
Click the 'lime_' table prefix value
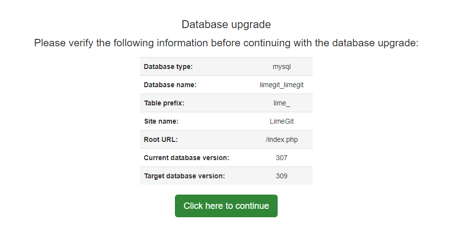click(282, 103)
